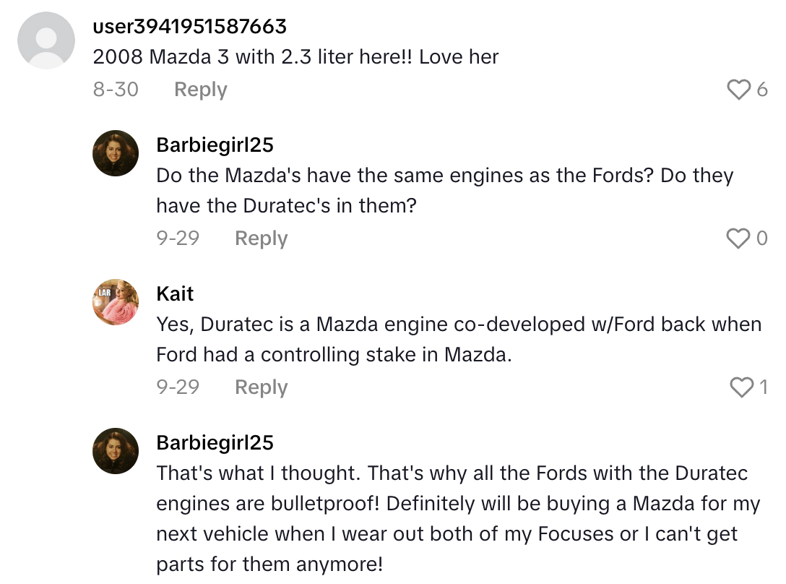Viewport: 786px width, 584px height.
Task: Like the user3941951587663 Mazda 3 comment
Action: pos(738,90)
